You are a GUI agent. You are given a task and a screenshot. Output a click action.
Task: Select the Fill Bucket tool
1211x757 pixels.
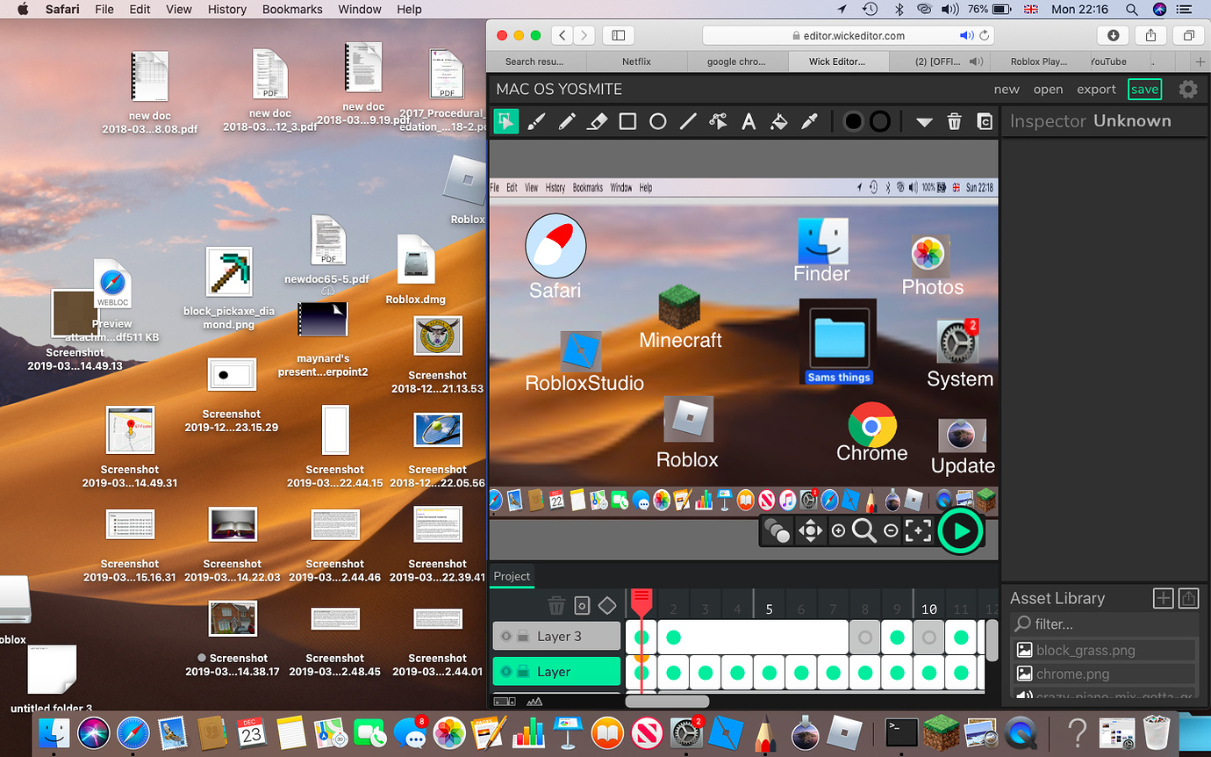tap(779, 121)
